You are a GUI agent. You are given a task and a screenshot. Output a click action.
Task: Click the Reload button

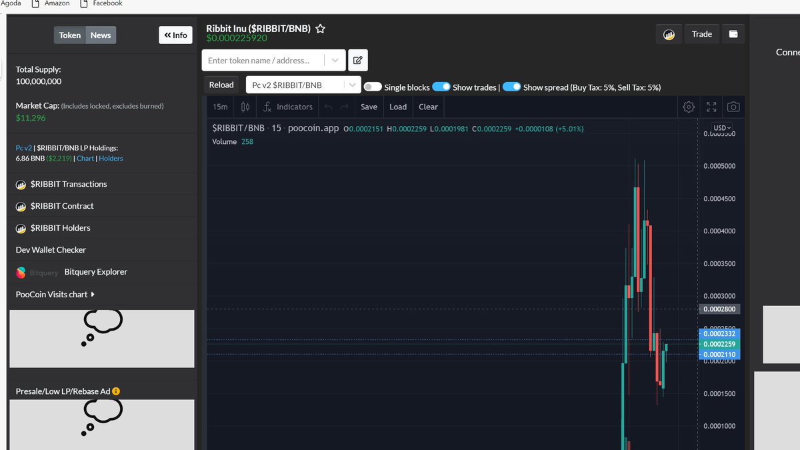(x=221, y=85)
